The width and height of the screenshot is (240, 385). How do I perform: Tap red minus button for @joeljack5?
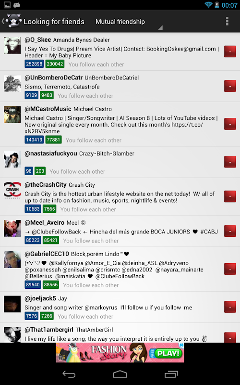pyautogui.click(x=230, y=307)
